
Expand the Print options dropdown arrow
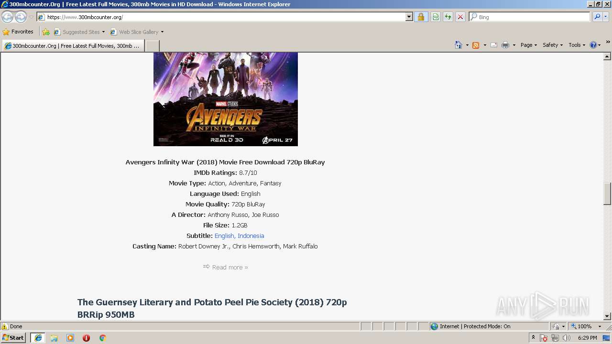(514, 45)
